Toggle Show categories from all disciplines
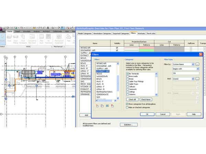Screen dimensions: 206x154 [127, 104]
